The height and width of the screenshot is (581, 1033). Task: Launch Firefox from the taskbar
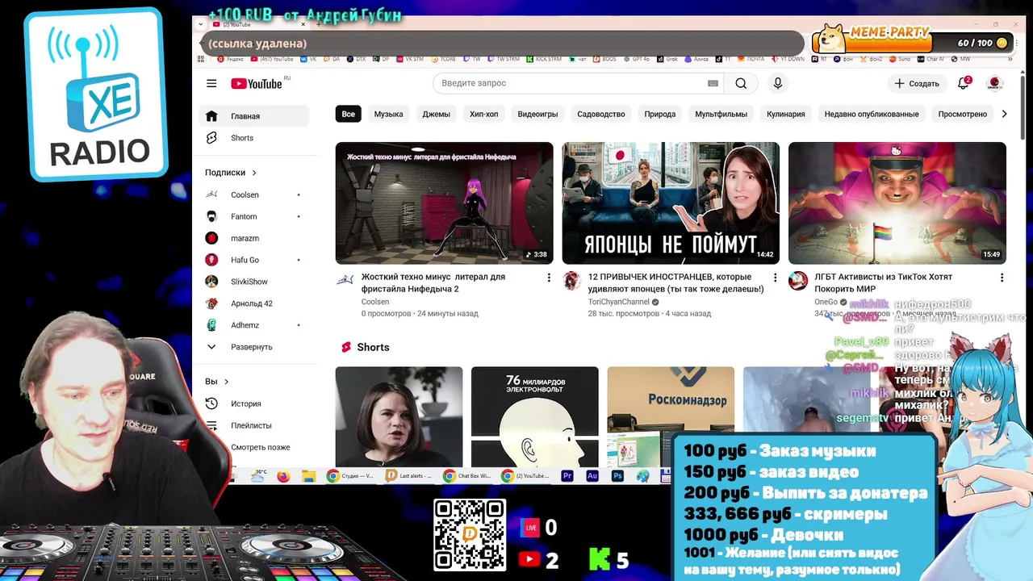[282, 477]
